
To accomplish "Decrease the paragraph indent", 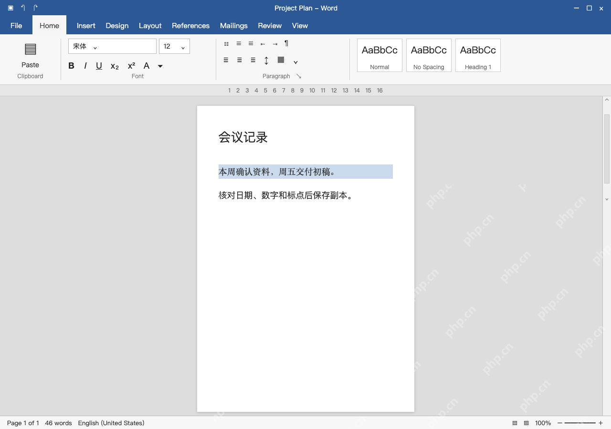I will [263, 44].
